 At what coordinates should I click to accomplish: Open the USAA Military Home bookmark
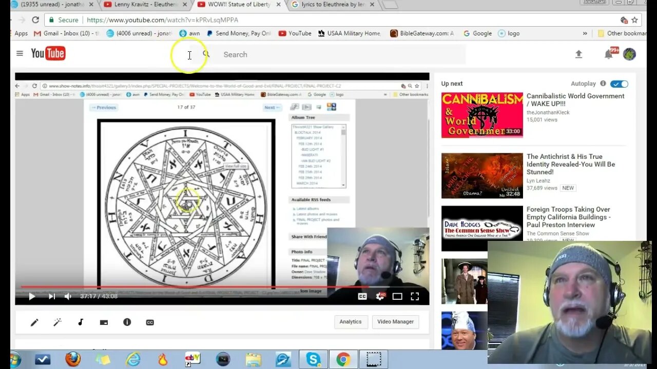click(x=349, y=33)
